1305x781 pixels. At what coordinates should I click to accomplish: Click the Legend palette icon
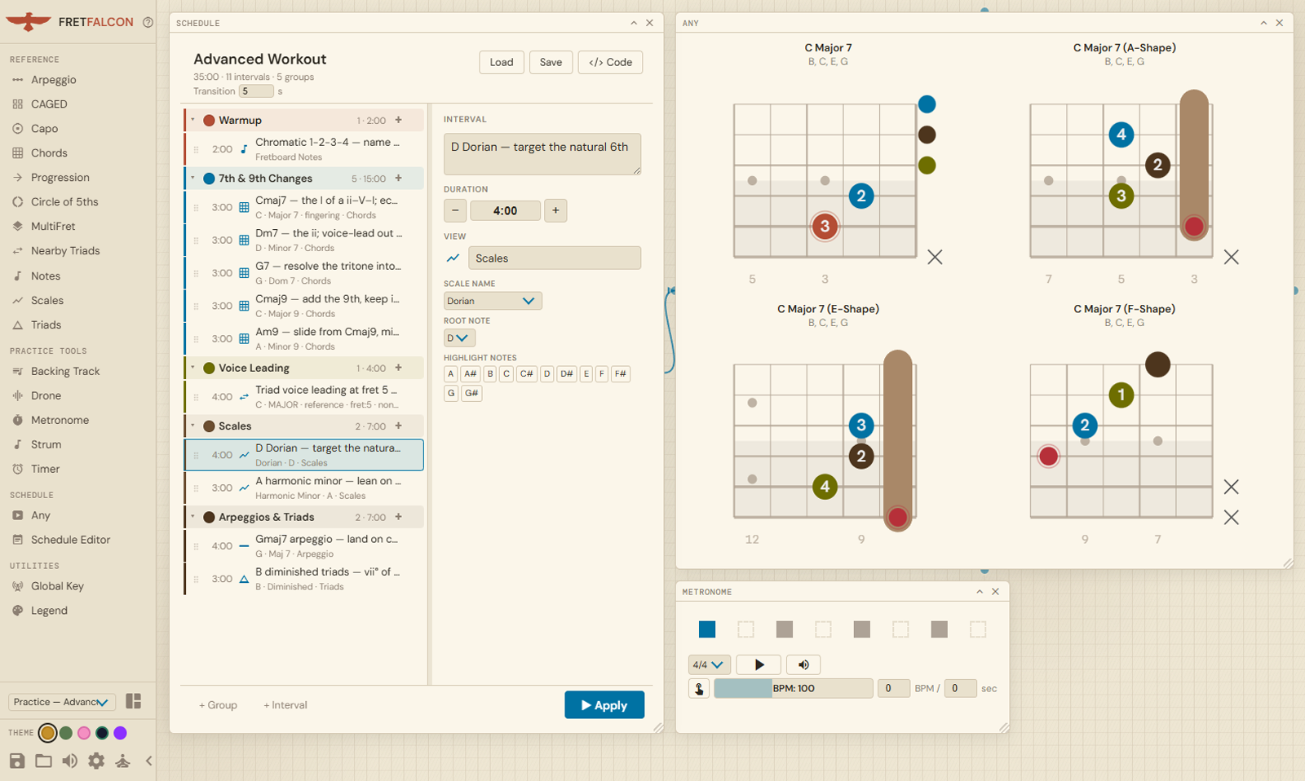(x=18, y=611)
